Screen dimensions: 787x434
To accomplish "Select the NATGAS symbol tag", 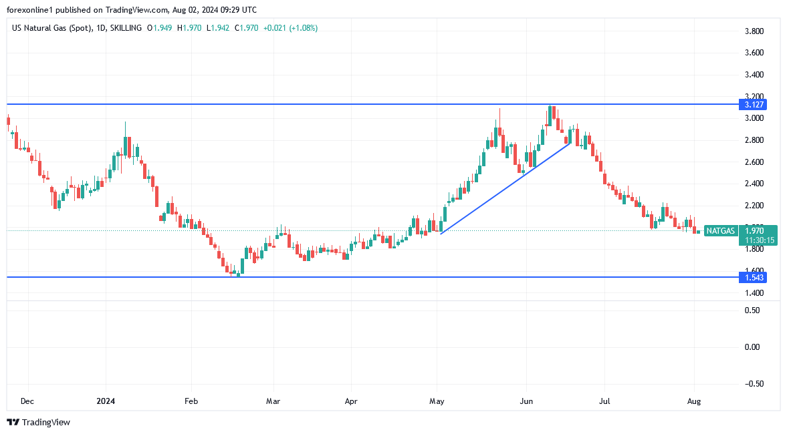I will point(720,231).
